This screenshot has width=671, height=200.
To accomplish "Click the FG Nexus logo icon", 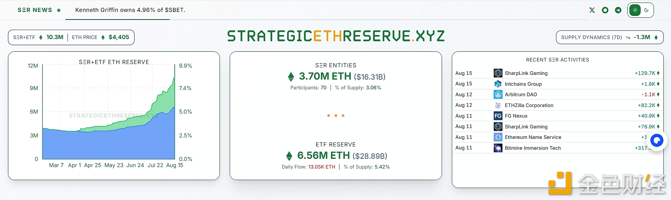I will pos(498,116).
